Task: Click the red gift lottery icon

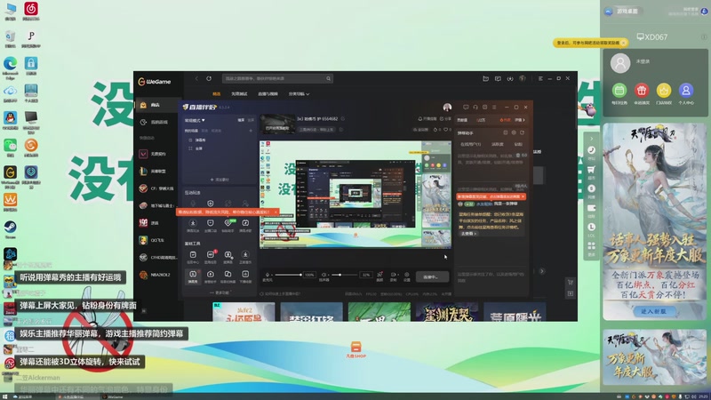Action: pyautogui.click(x=641, y=91)
